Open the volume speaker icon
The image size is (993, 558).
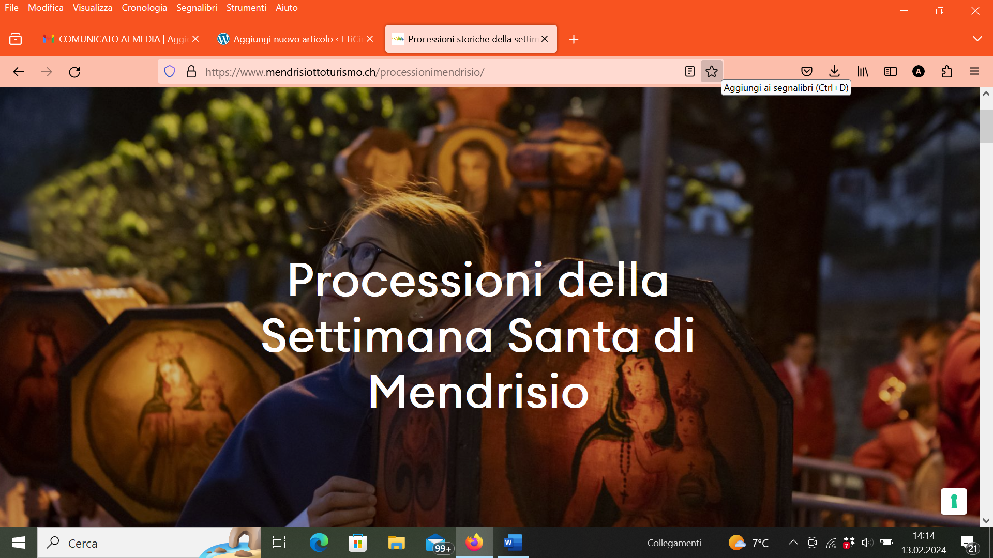pos(867,542)
